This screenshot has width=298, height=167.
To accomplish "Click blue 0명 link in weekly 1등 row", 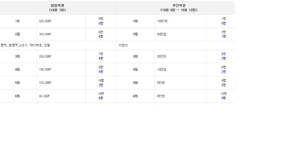I will coord(223,23).
